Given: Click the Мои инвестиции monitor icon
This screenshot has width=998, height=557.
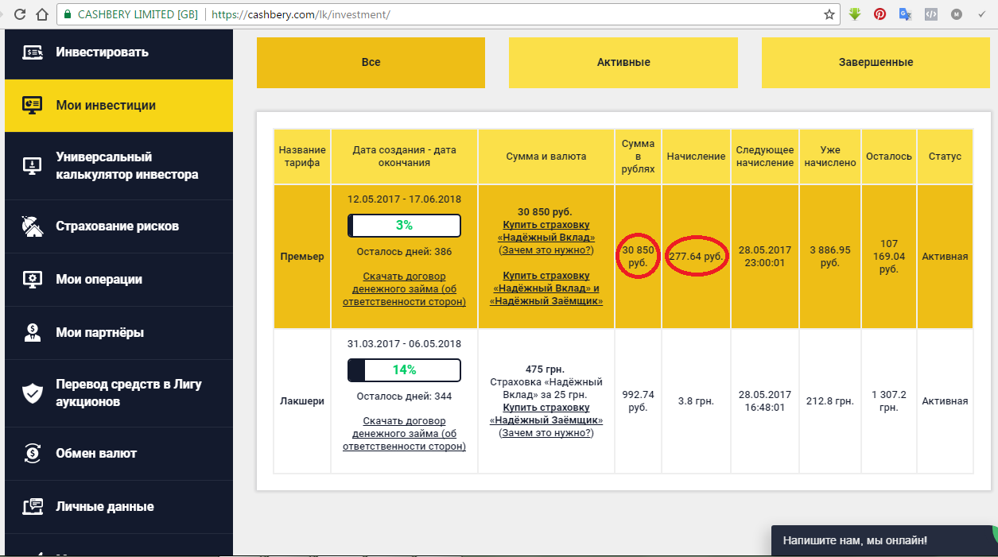Looking at the screenshot, I should coord(33,106).
